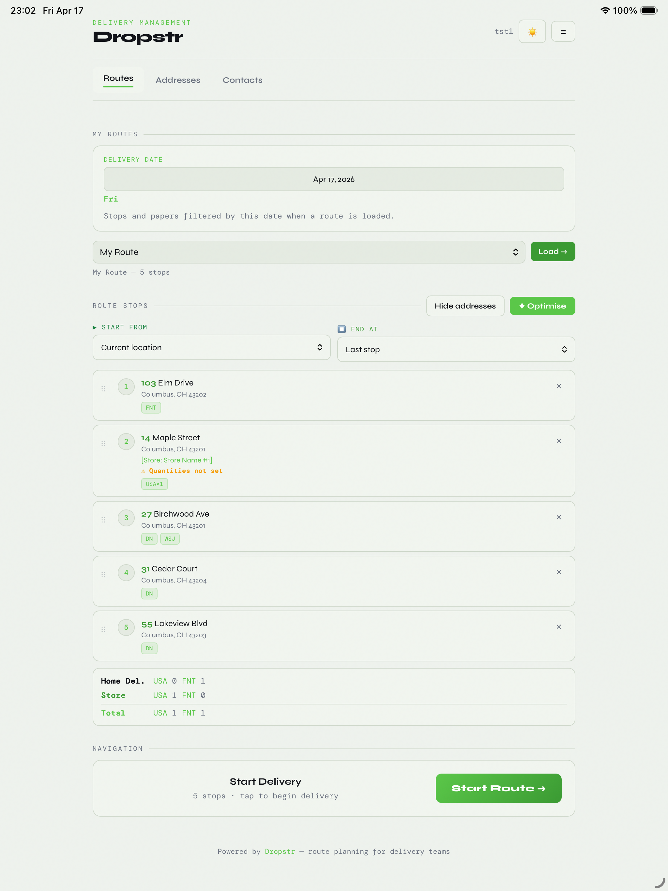Click the Start Delivery heading
Viewport: 668px width, 891px height.
pos(266,781)
